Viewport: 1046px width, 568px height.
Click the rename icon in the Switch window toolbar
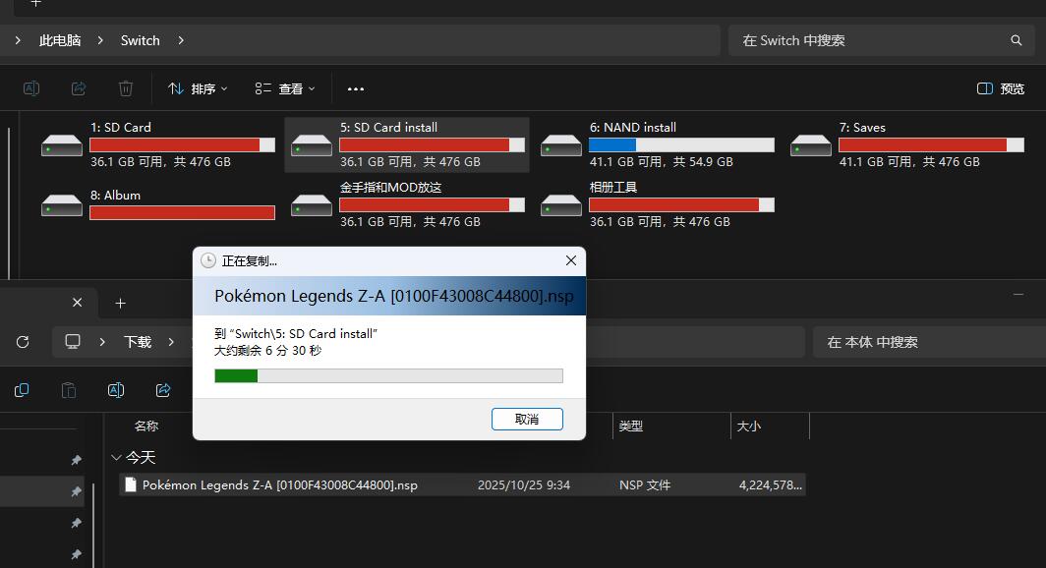(31, 88)
